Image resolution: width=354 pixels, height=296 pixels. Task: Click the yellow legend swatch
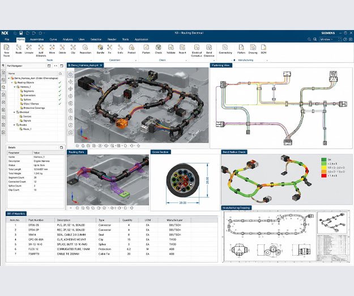pos(324,168)
